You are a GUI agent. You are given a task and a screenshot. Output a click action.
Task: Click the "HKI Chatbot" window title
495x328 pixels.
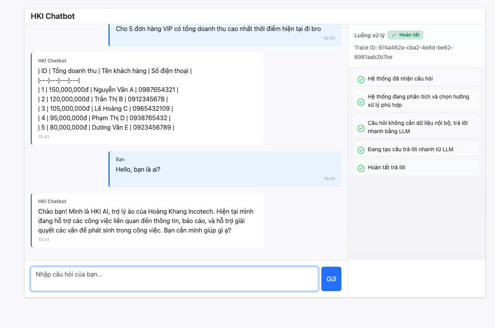(x=53, y=16)
